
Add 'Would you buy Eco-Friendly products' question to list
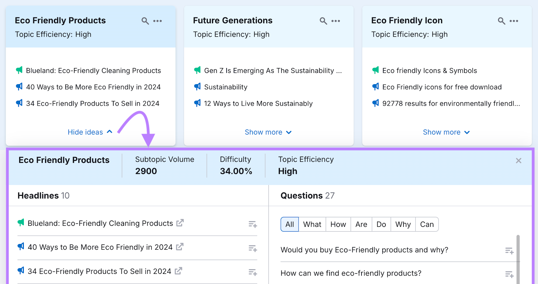(x=509, y=251)
